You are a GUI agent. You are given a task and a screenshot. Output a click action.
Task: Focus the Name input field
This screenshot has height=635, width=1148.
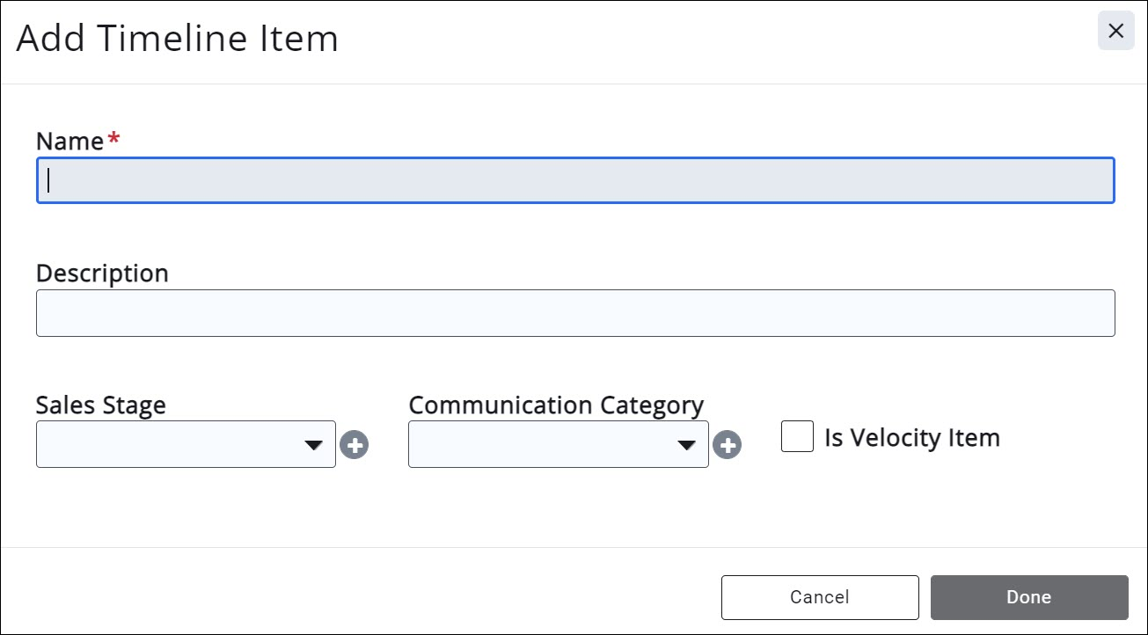point(575,180)
